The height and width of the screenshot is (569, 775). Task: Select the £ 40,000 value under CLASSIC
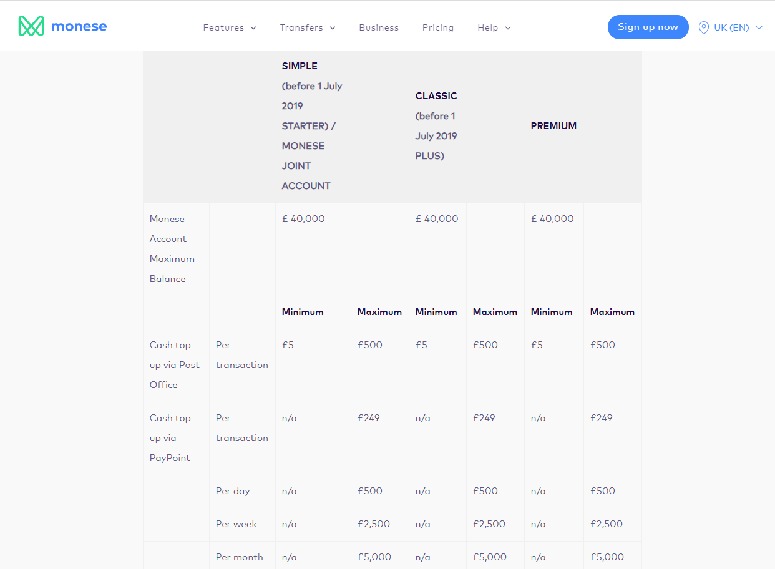(x=437, y=219)
